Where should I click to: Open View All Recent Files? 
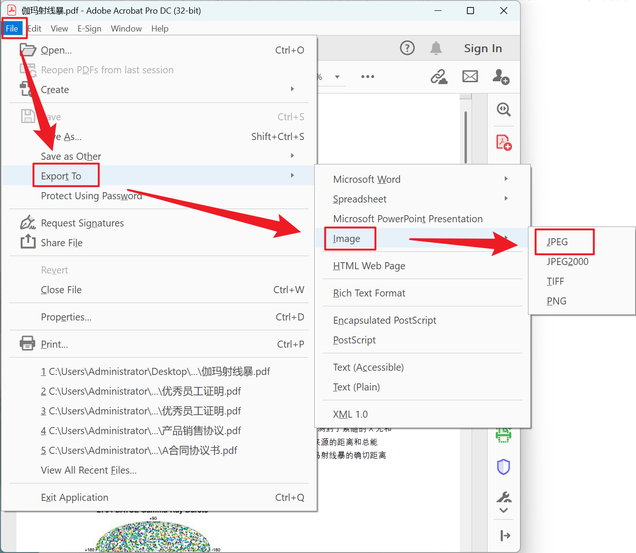coord(88,470)
